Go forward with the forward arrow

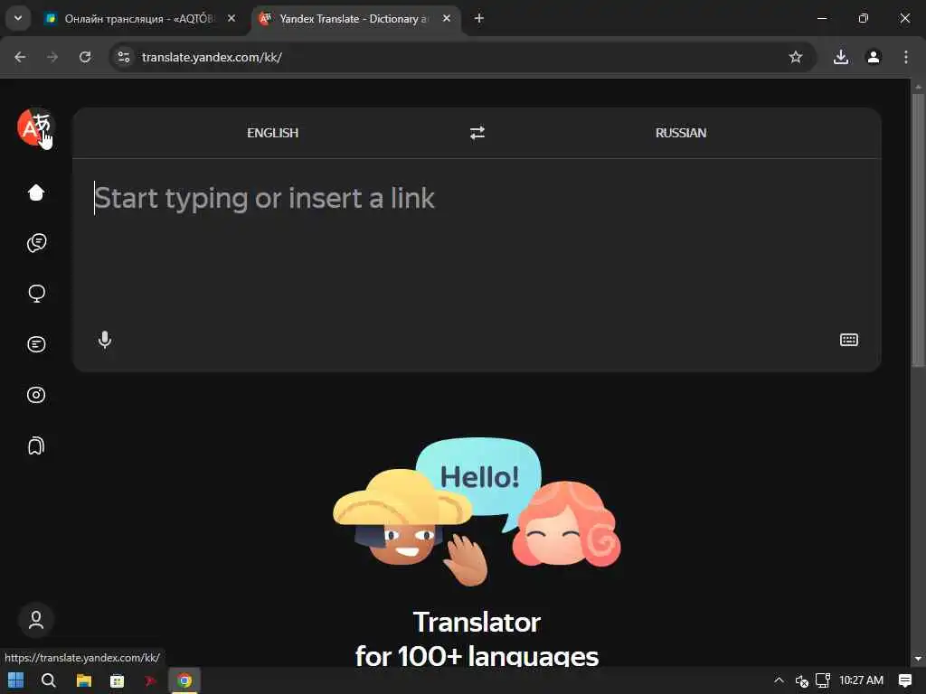click(x=52, y=57)
